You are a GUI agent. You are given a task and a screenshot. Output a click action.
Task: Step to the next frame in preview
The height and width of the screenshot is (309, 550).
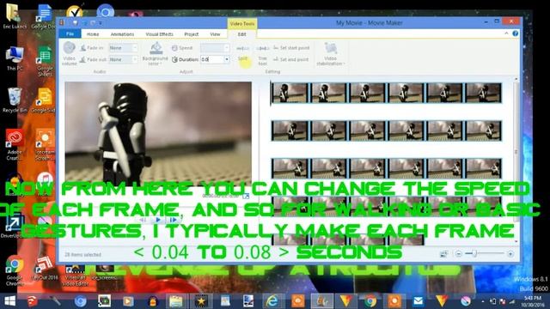coord(173,220)
